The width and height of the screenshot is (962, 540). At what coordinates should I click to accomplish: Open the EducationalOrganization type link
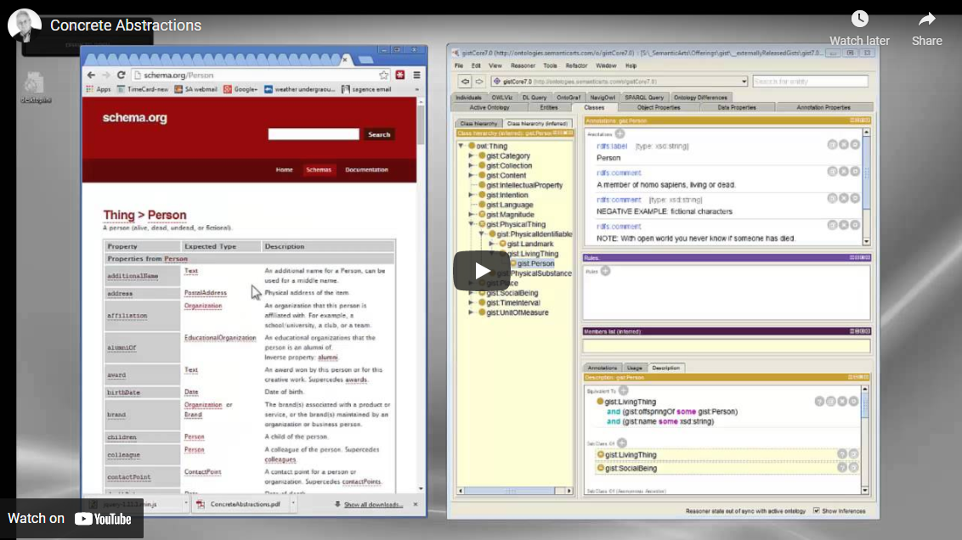click(x=220, y=338)
